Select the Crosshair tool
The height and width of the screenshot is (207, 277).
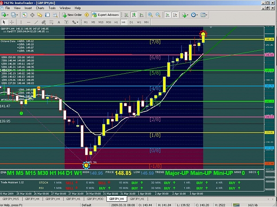click(x=12, y=22)
